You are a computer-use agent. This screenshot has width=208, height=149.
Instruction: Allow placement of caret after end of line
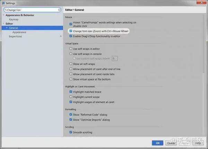71,69
